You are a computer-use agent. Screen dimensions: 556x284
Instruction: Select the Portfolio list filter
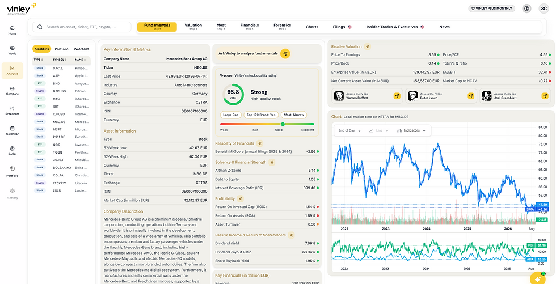click(61, 49)
